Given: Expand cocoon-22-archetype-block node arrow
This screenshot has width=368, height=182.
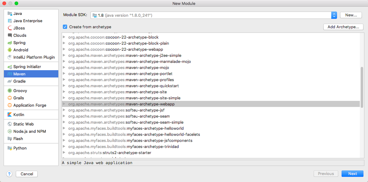Looking at the screenshot, I should 64,37.
